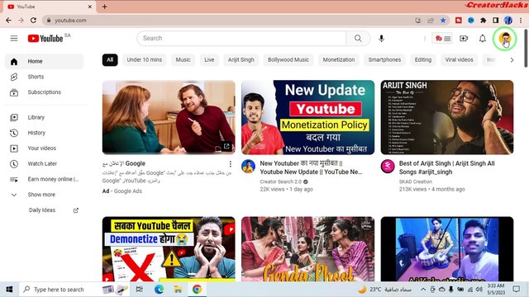Open the TubeBuddy extension menu icon
Viewport: 529px width, 297px height.
click(442, 39)
